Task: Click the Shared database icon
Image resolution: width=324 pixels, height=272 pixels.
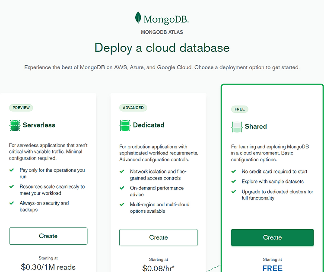Action: [x=237, y=127]
